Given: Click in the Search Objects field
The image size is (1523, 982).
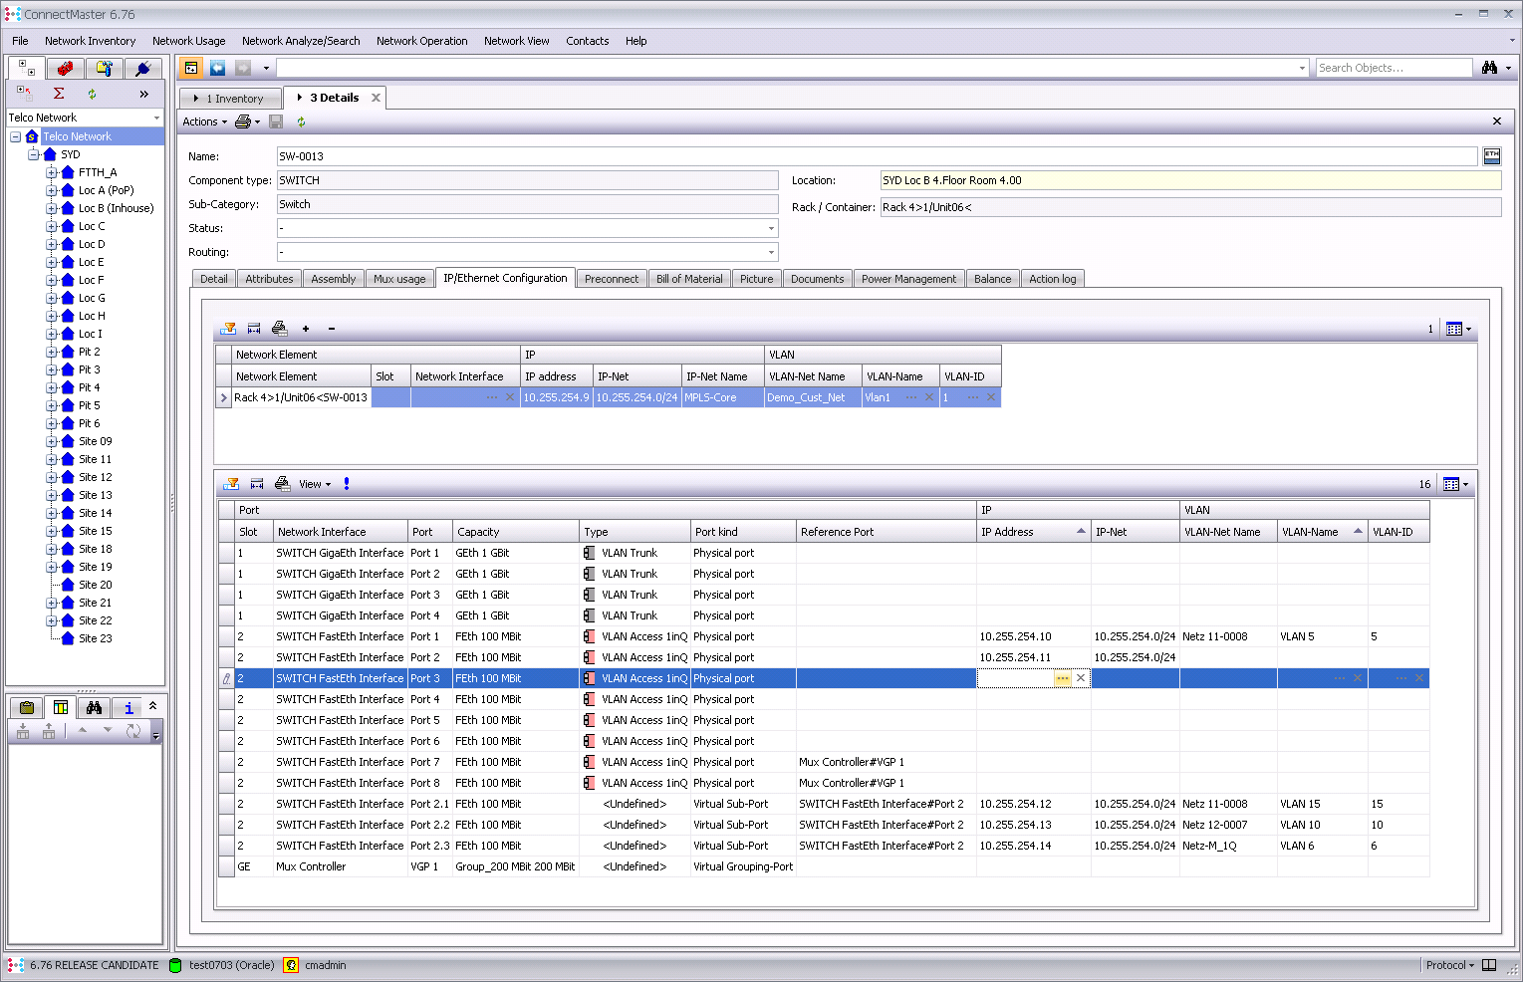Looking at the screenshot, I should [1394, 68].
